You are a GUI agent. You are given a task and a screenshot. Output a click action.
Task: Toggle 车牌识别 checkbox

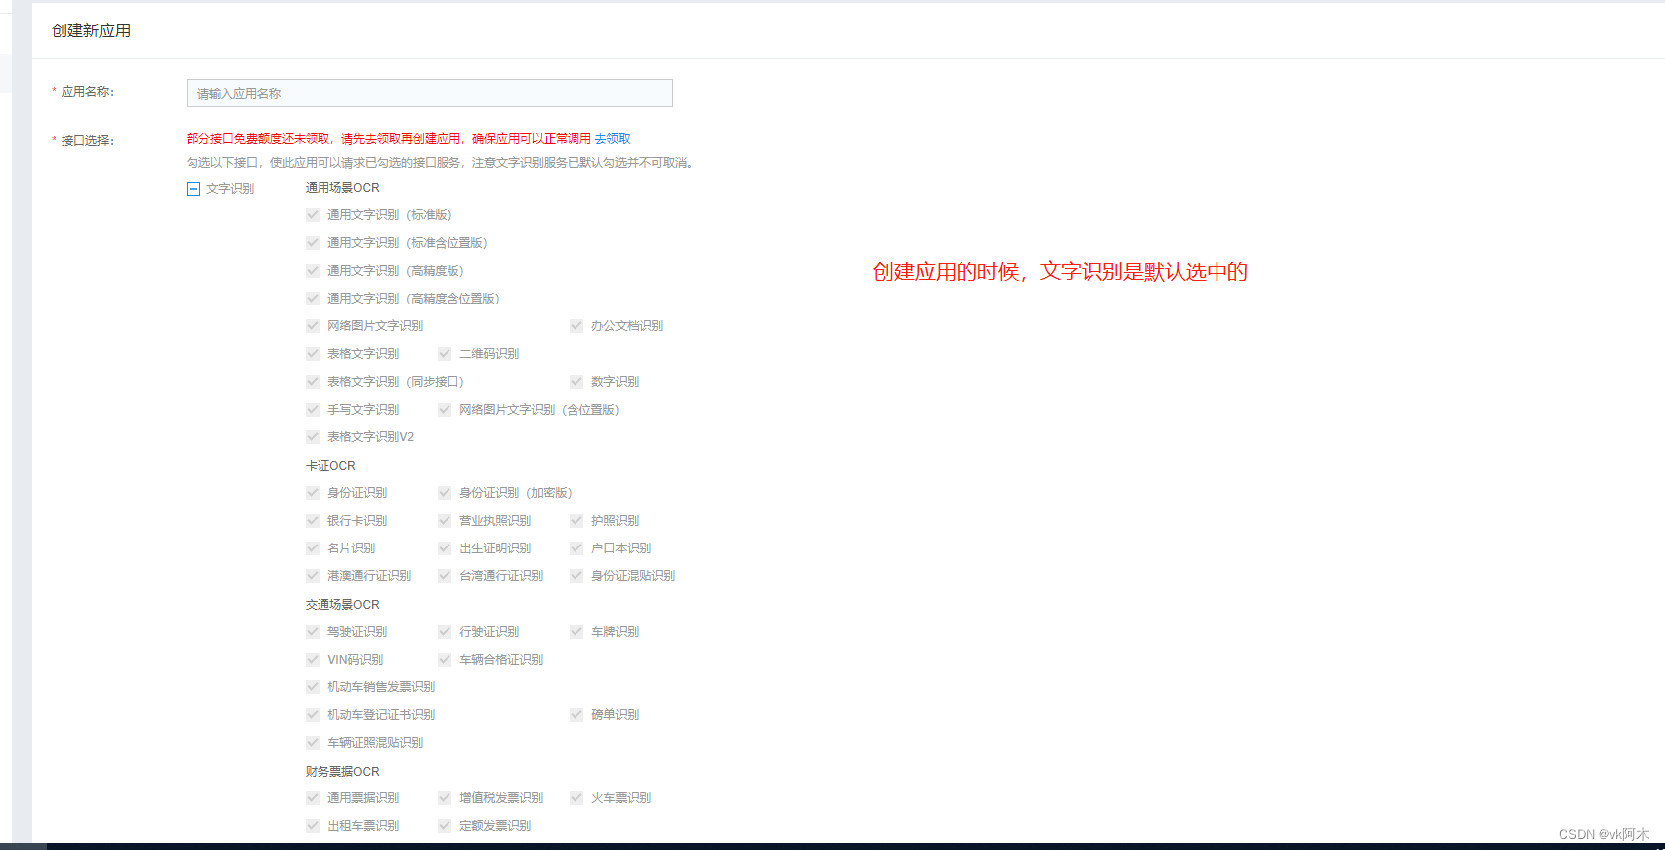point(576,632)
